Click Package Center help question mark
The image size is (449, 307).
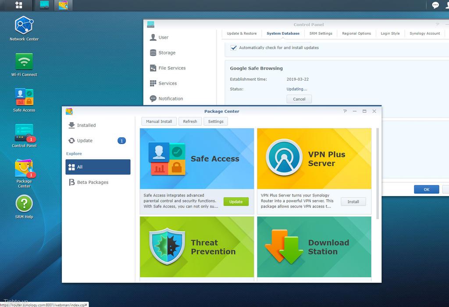[x=345, y=111]
